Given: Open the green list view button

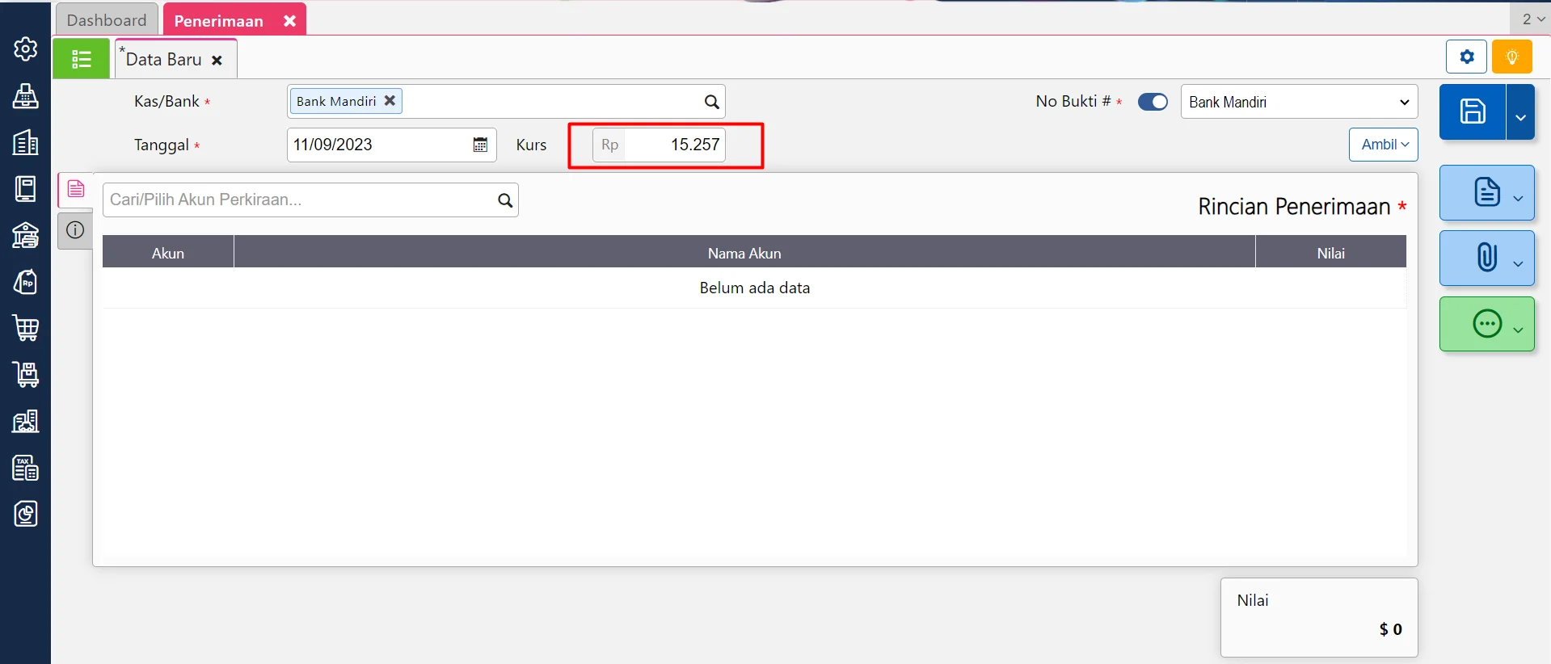Looking at the screenshot, I should tap(81, 59).
